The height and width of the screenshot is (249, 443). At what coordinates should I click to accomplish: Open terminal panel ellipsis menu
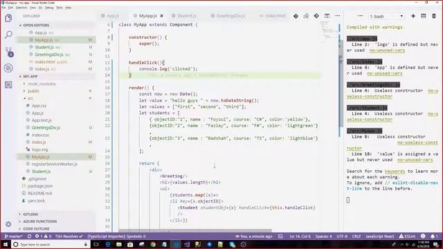[360, 16]
